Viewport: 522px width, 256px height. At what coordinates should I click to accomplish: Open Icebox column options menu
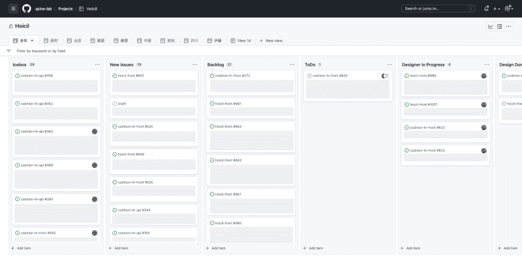97,65
